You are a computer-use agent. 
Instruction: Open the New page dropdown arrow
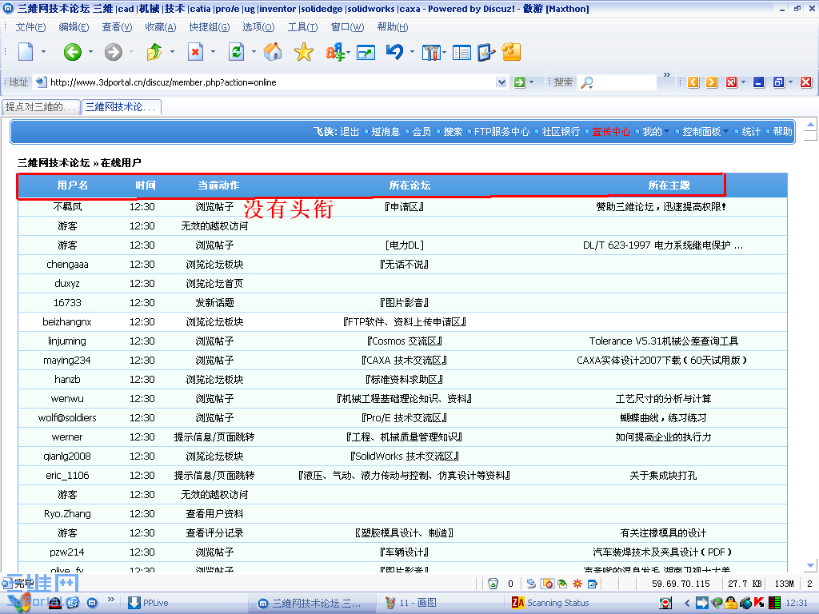pyautogui.click(x=43, y=52)
